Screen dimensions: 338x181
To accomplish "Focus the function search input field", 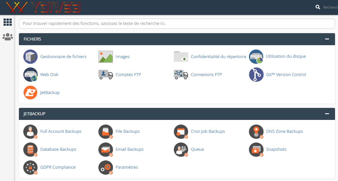I will tap(177, 24).
